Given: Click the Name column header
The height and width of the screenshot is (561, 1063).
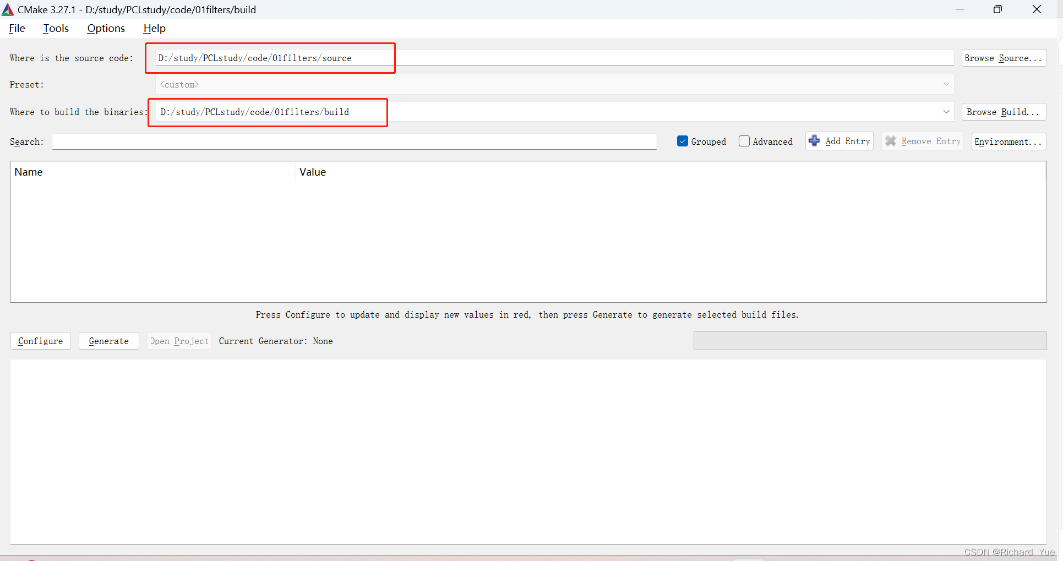Looking at the screenshot, I should [153, 172].
